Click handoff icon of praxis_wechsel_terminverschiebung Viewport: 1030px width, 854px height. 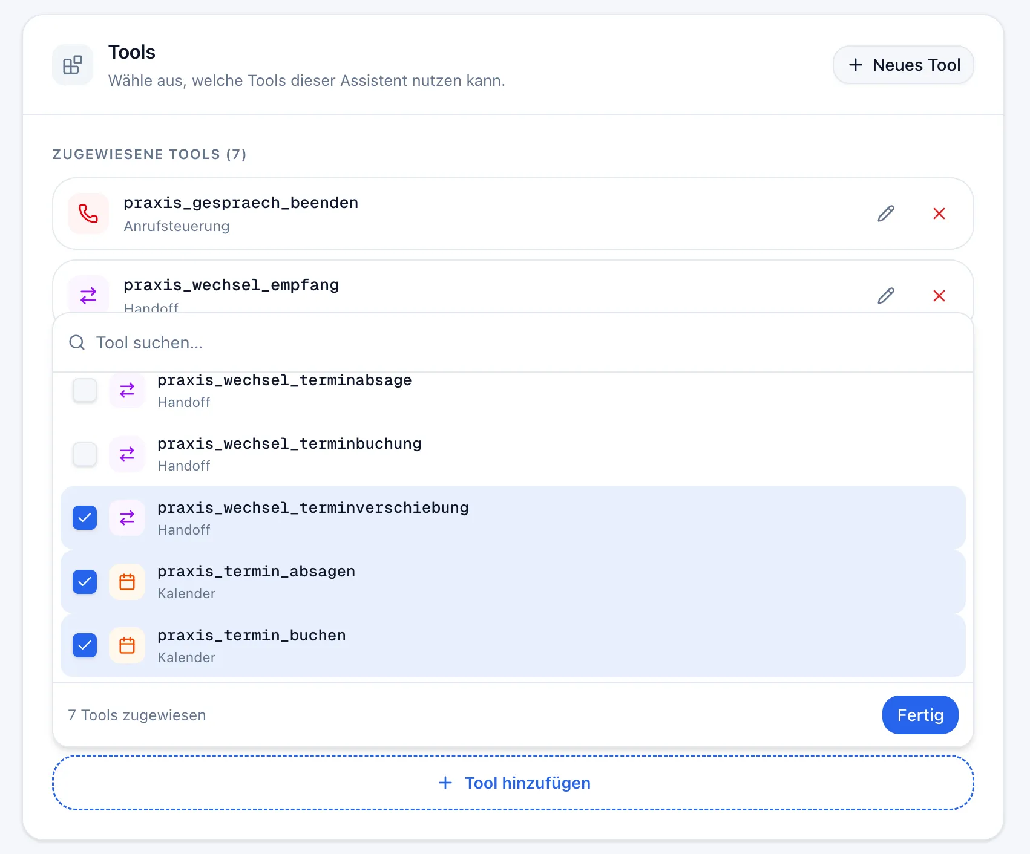(127, 518)
